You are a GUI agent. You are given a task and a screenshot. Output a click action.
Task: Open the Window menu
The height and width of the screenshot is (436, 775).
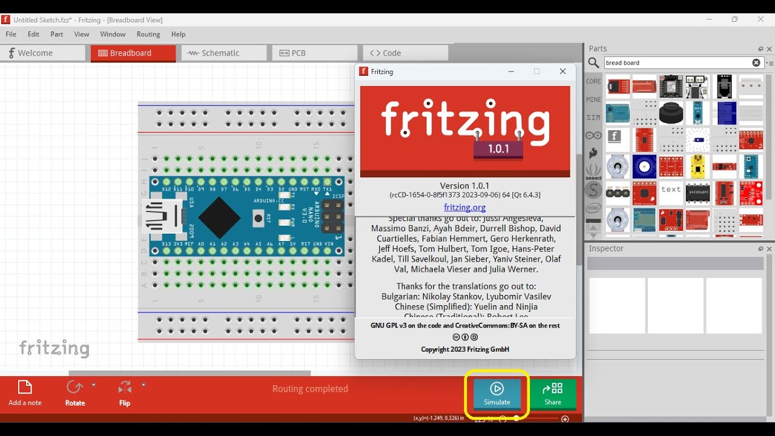click(113, 35)
